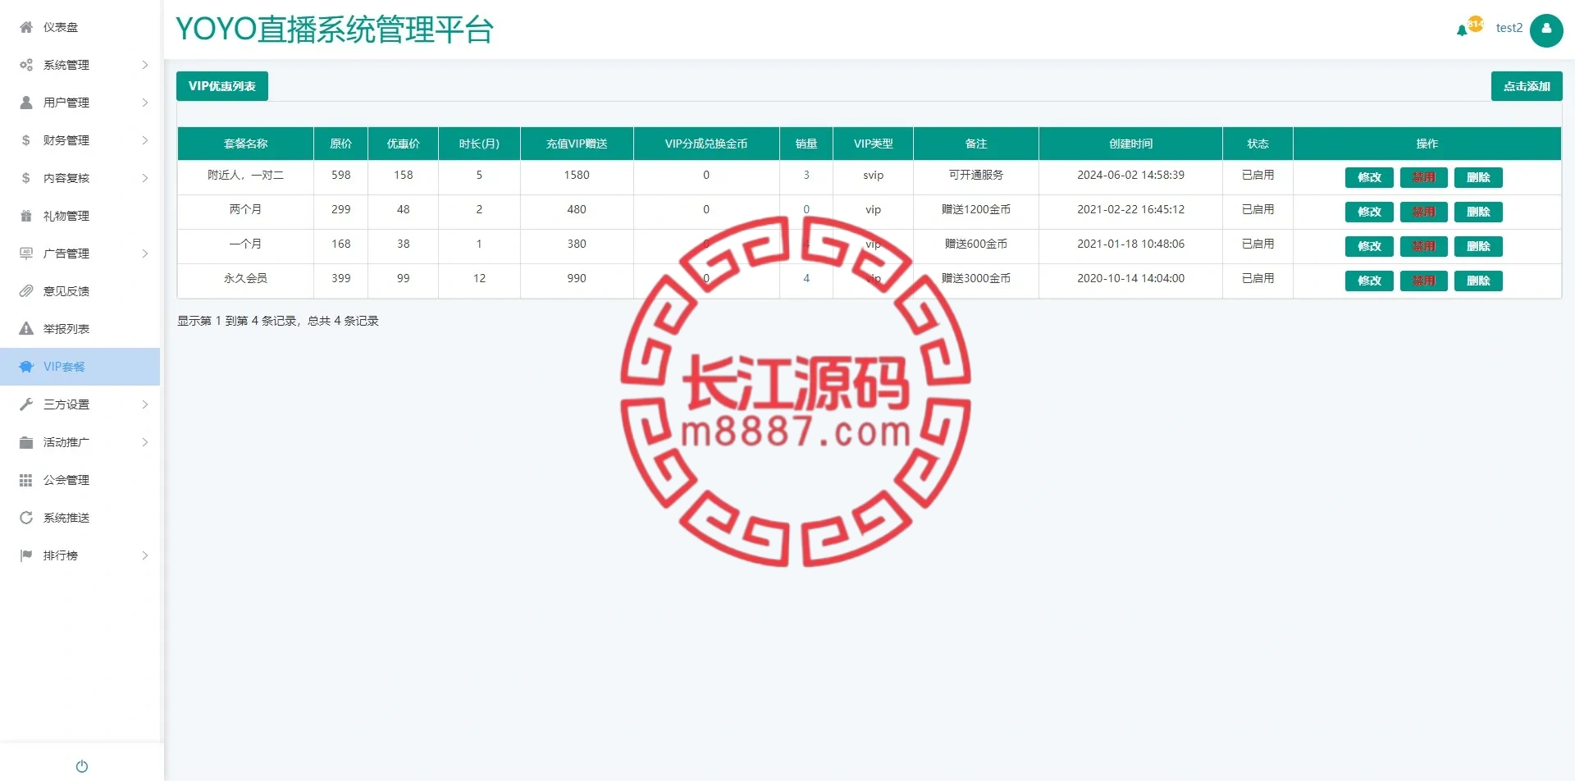Disable the 两个月 package with 禁用
This screenshot has width=1575, height=781.
(1424, 212)
